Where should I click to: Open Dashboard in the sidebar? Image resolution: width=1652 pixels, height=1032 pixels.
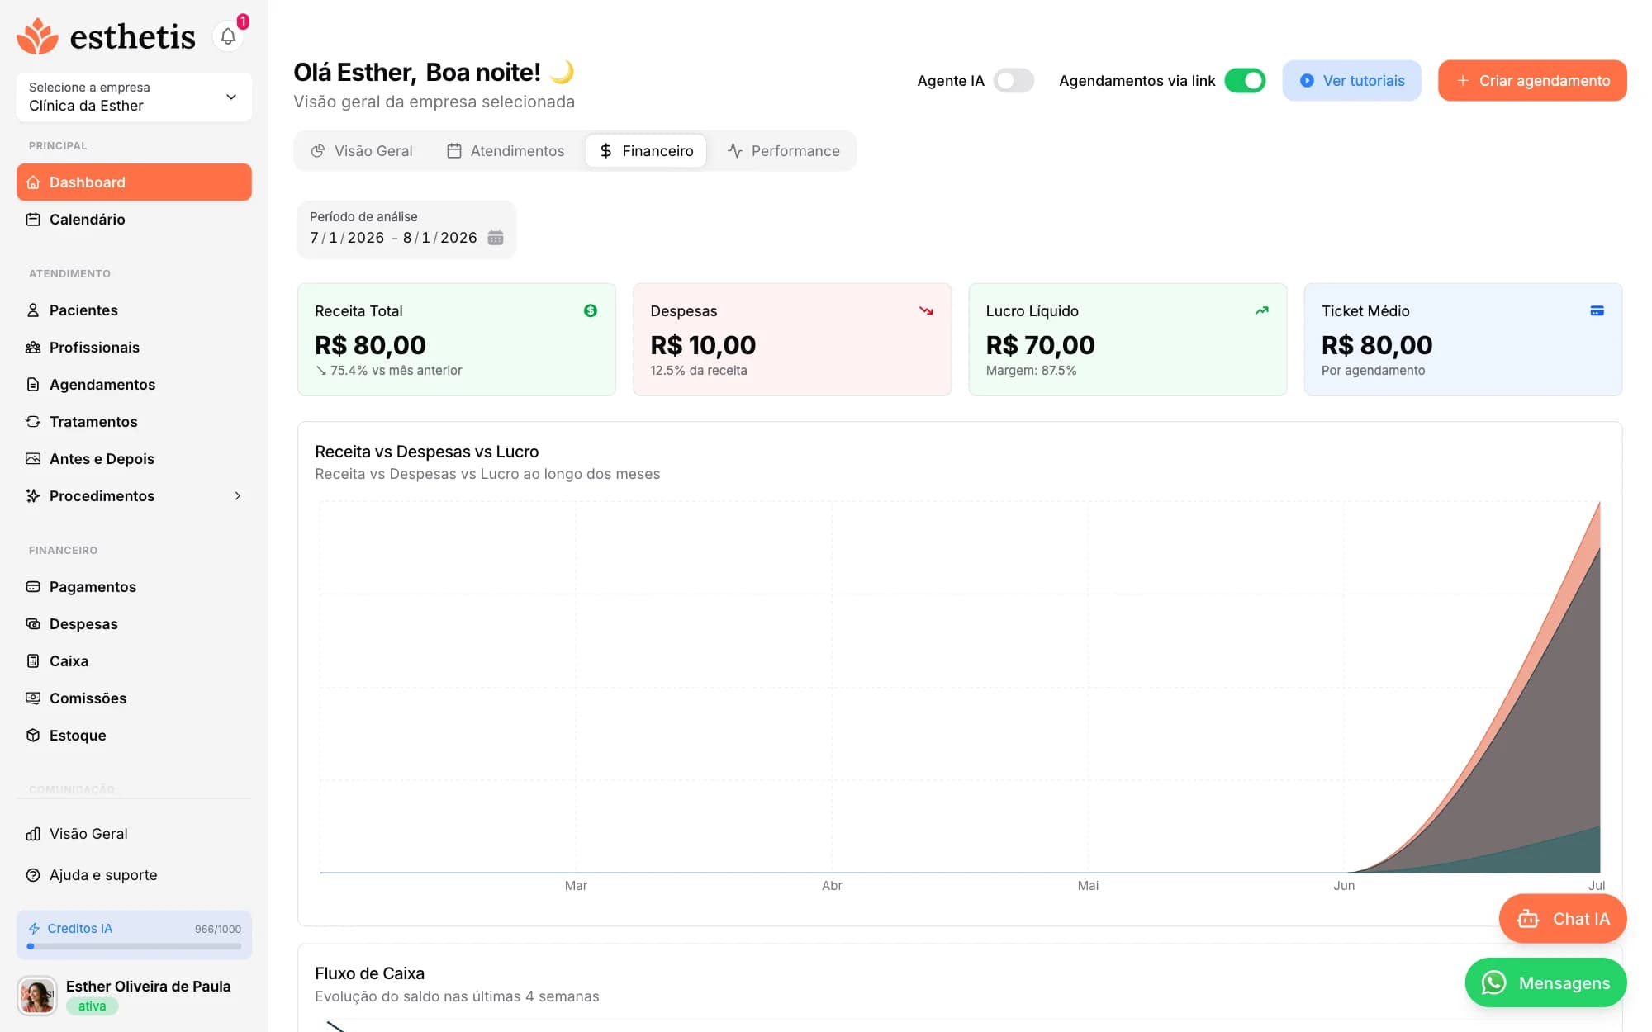point(134,182)
